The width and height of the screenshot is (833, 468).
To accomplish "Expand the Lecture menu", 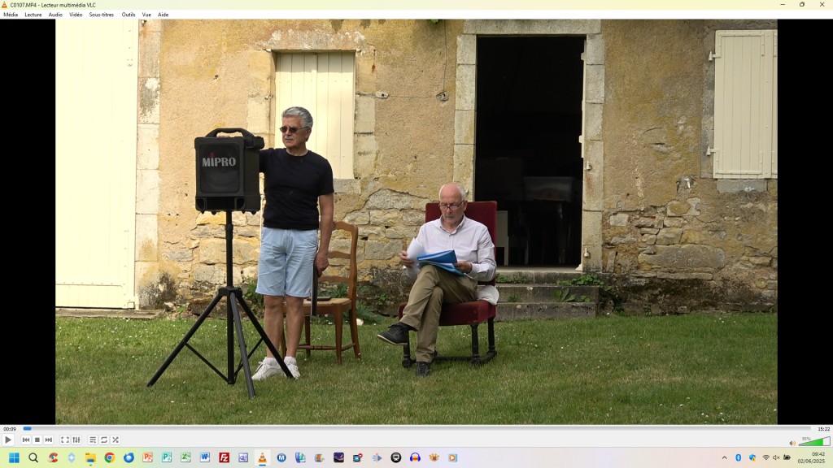I will coord(33,15).
